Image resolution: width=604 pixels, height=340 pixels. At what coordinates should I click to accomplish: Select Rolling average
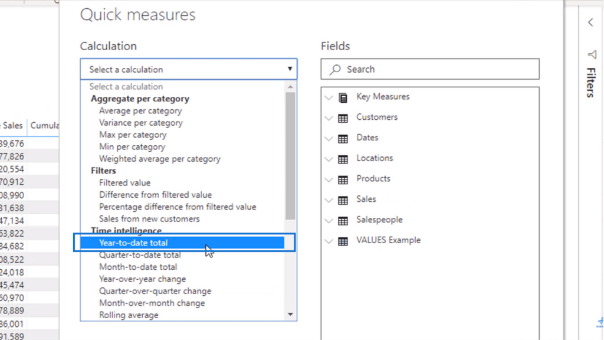129,315
